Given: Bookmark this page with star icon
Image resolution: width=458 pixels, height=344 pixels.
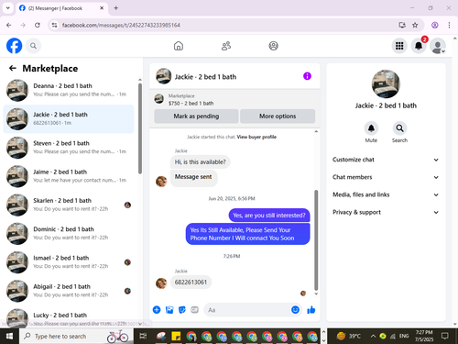Looking at the screenshot, I should coord(415,25).
